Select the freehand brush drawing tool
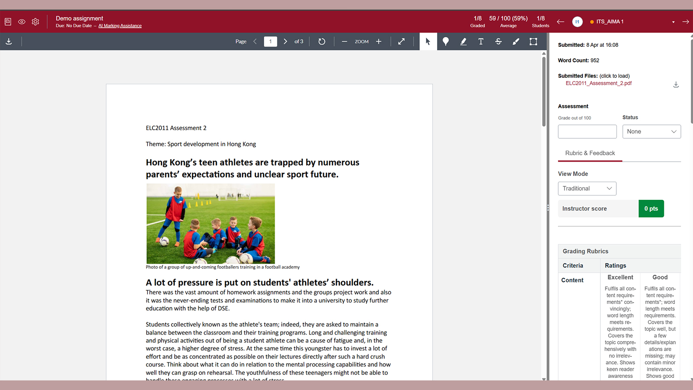Image resolution: width=693 pixels, height=390 pixels. (516, 42)
